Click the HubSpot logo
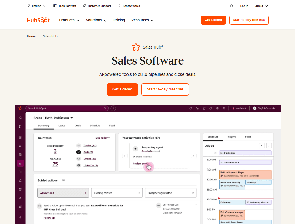The height and width of the screenshot is (224, 295). point(38,20)
